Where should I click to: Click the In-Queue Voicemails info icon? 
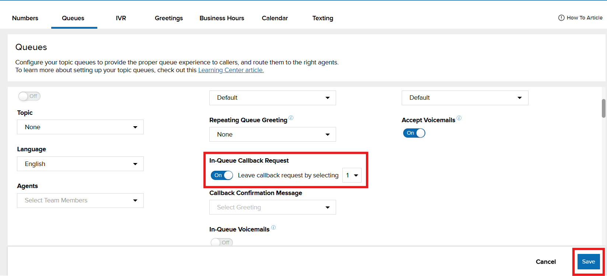pos(273,227)
